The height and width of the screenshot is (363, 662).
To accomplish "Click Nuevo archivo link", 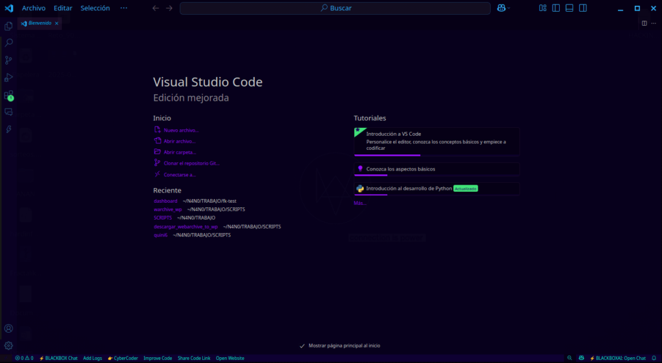I will pos(181,130).
